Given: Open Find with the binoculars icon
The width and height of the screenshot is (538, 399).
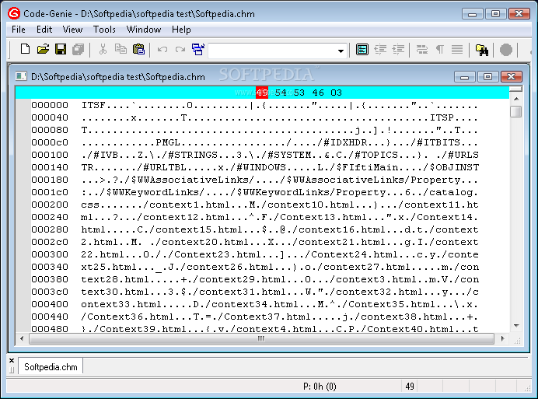Looking at the screenshot, I should tap(482, 50).
